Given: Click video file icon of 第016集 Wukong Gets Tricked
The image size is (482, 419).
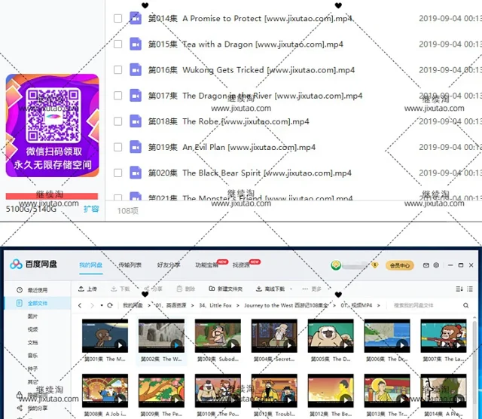Looking at the screenshot, I should (x=136, y=70).
